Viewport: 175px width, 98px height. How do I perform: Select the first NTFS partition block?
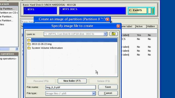(x=40, y=11)
